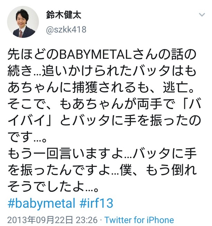The height and width of the screenshot is (226, 212).
Task: Click the 23:26 time in the timestamp
Action: [x=87, y=220]
